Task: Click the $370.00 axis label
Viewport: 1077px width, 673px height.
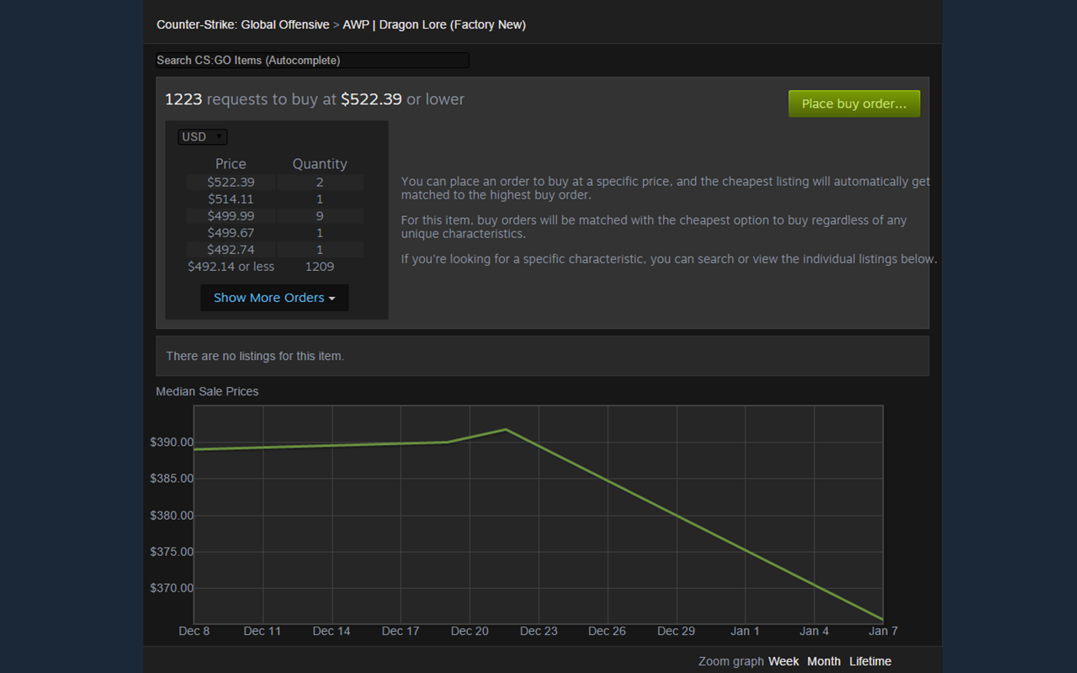Action: [x=172, y=588]
